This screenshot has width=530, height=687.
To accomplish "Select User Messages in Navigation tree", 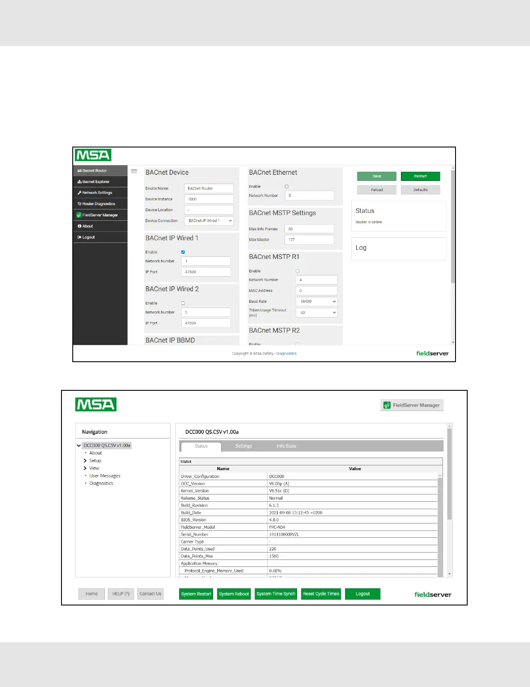I will tap(105, 476).
